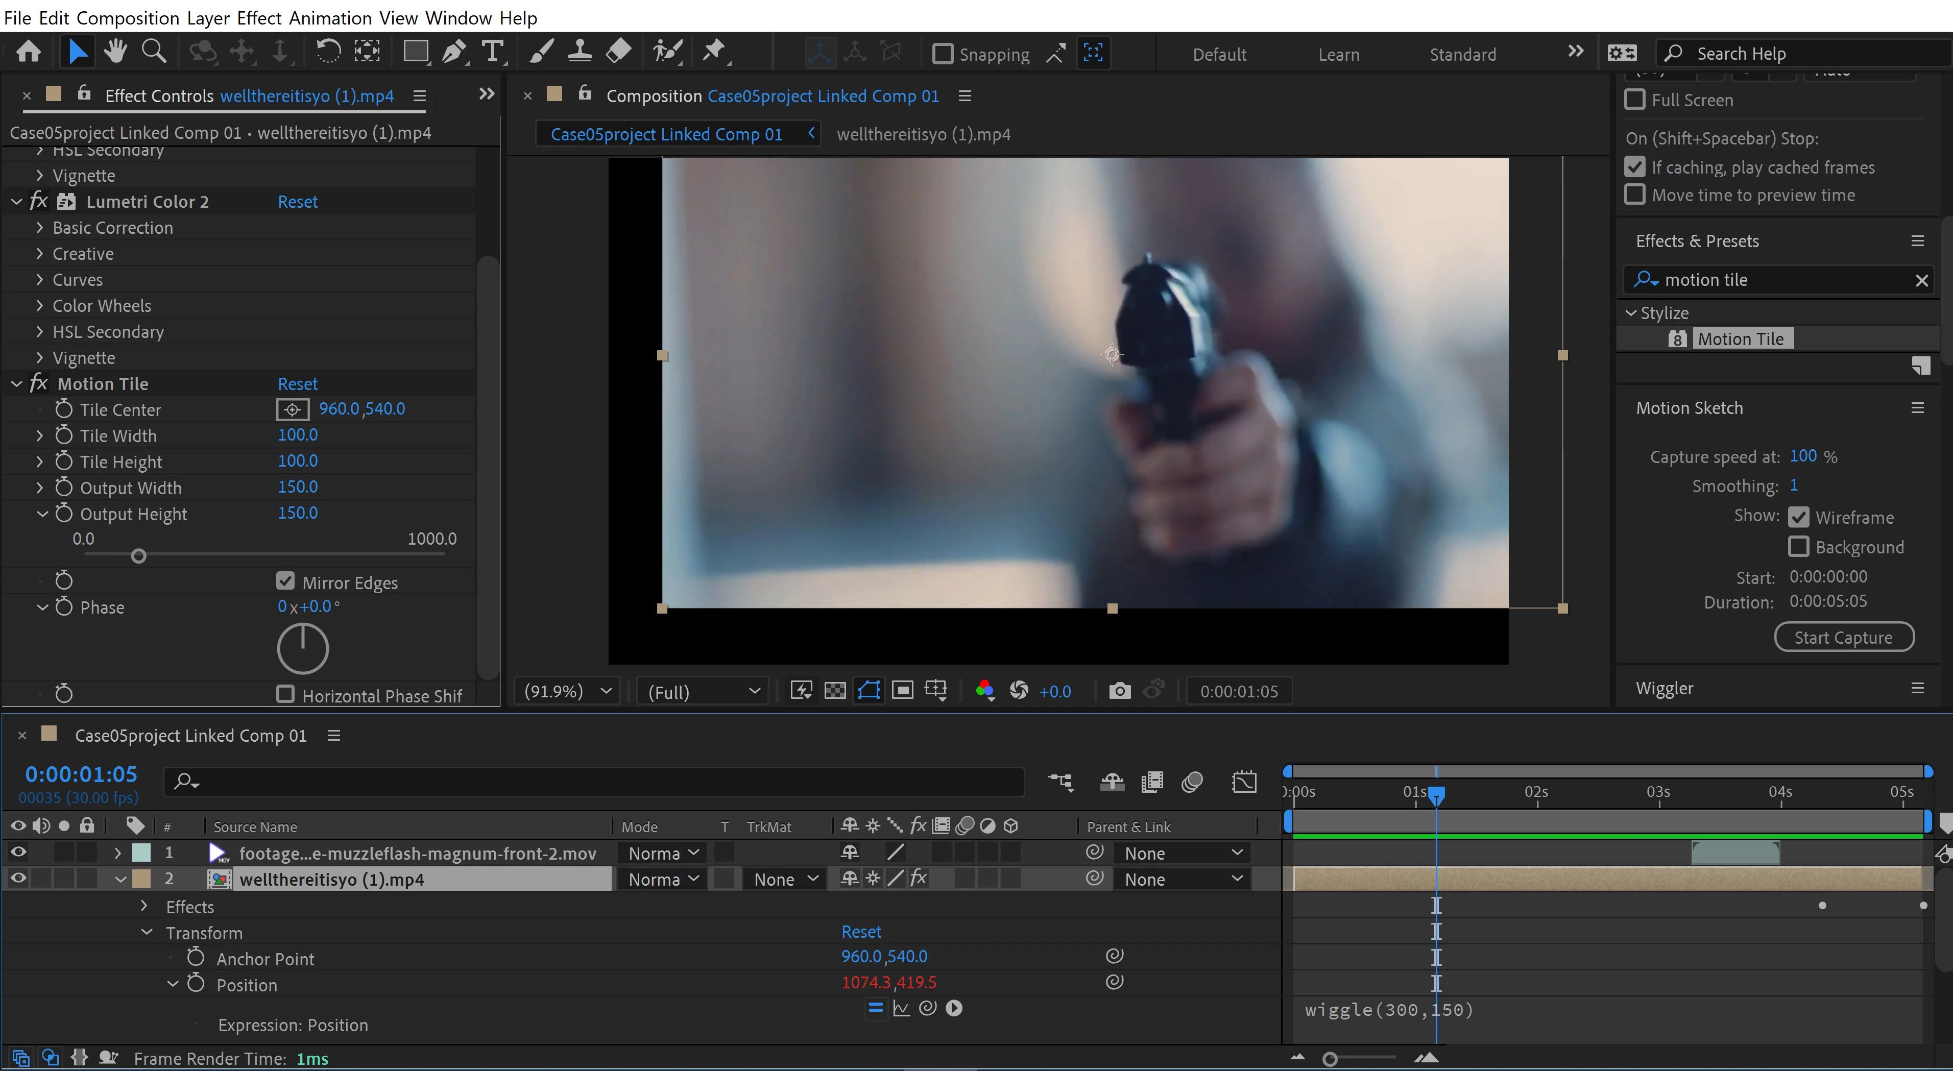The width and height of the screenshot is (1953, 1071).
Task: Uncheck the Mirror Edges checkbox
Action: pos(285,581)
